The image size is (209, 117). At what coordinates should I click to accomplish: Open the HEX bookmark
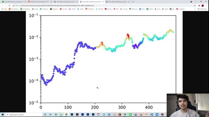(116, 9)
